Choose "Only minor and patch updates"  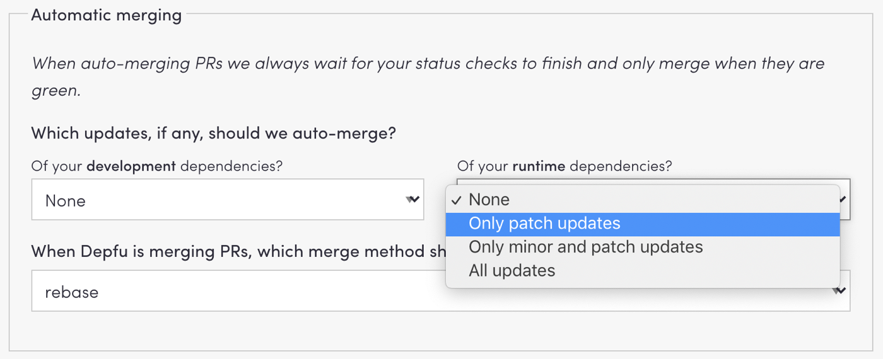pyautogui.click(x=585, y=247)
